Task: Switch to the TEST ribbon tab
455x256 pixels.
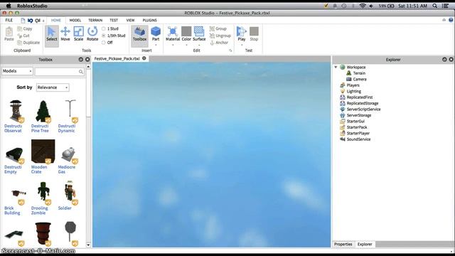Action: click(x=114, y=21)
